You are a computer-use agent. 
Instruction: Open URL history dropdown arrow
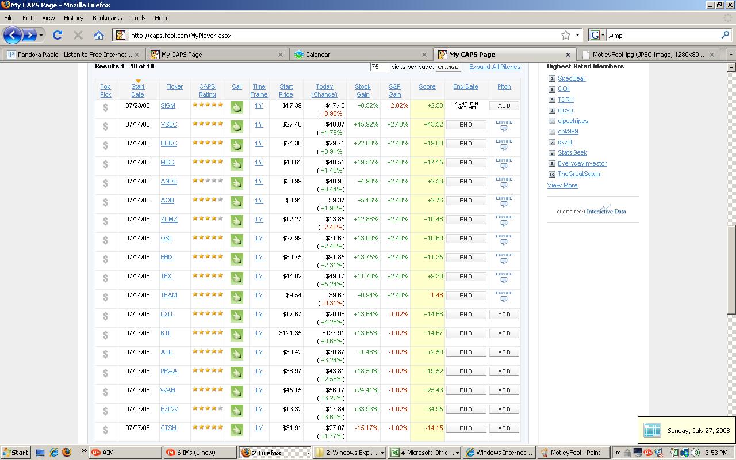point(577,35)
